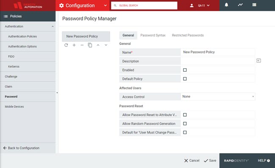This screenshot has height=168, width=275.
Task: Click the Configuration gear icon
Action: (x=61, y=6)
